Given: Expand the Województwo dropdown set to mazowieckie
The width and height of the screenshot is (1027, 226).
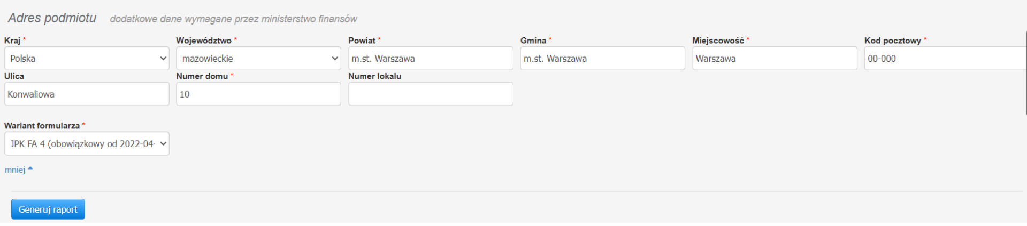Looking at the screenshot, I should click(x=258, y=59).
